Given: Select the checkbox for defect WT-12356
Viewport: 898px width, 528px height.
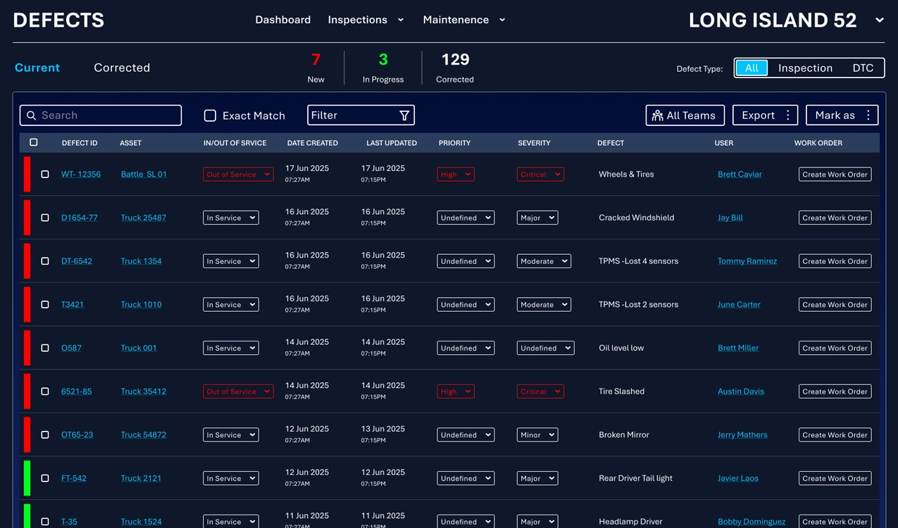Looking at the screenshot, I should (x=45, y=175).
